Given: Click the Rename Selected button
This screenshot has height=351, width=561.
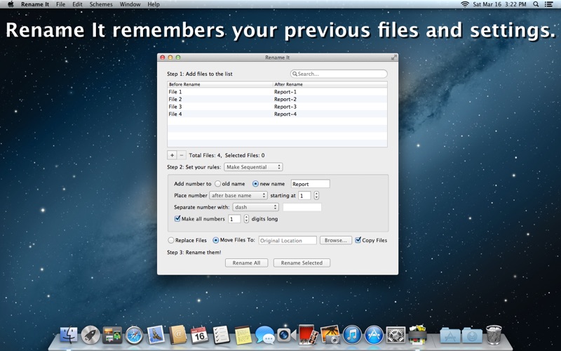Looking at the screenshot, I should click(302, 263).
